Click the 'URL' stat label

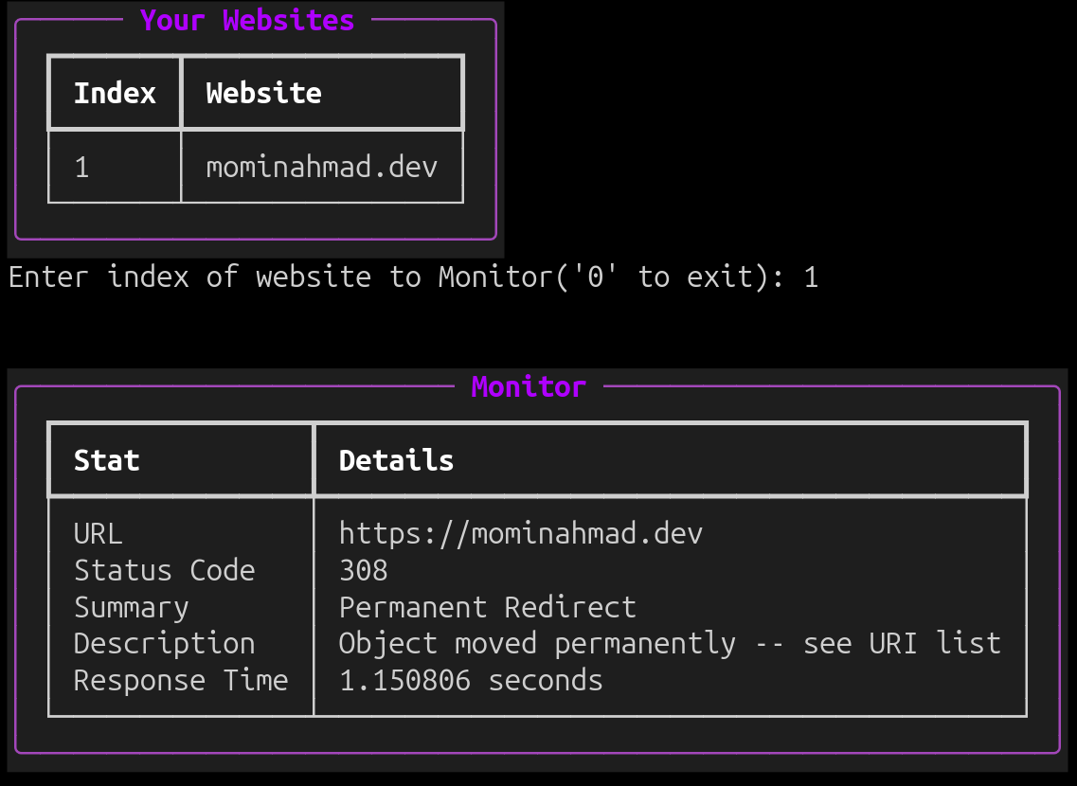coord(99,533)
